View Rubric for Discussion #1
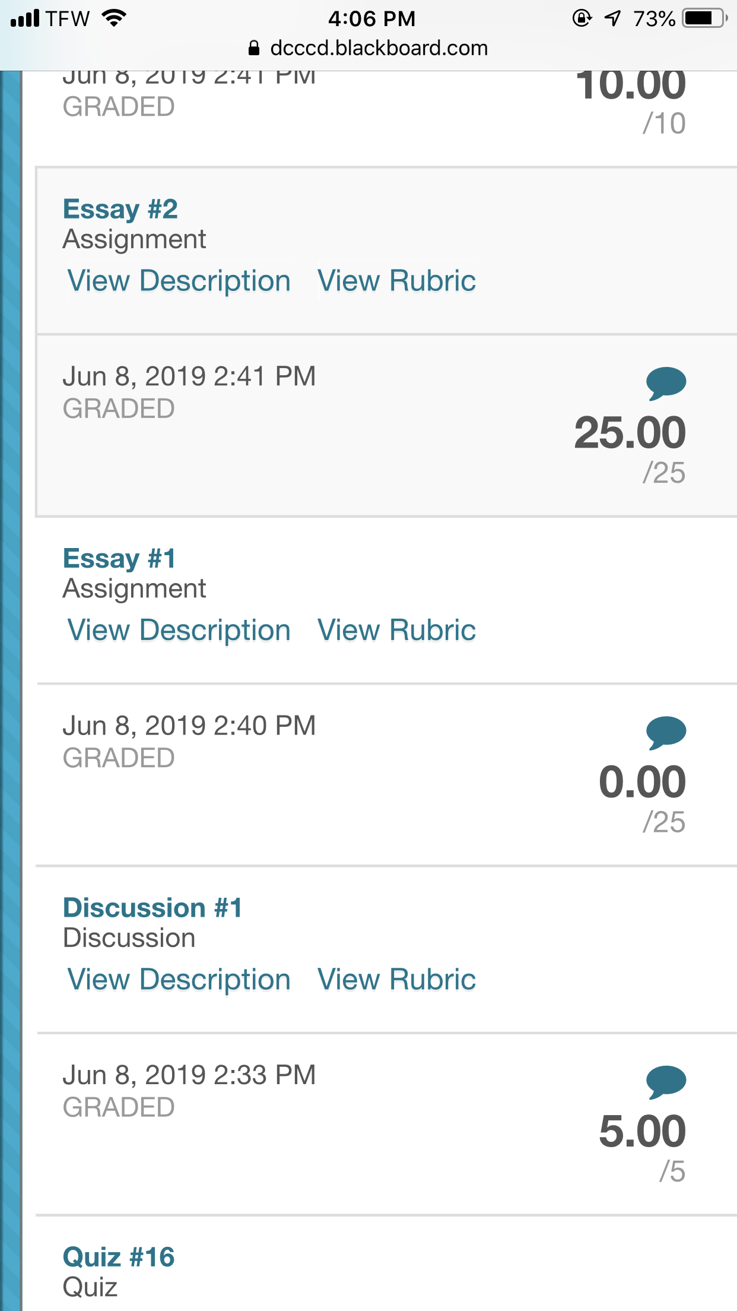The image size is (737, 1311). (396, 980)
